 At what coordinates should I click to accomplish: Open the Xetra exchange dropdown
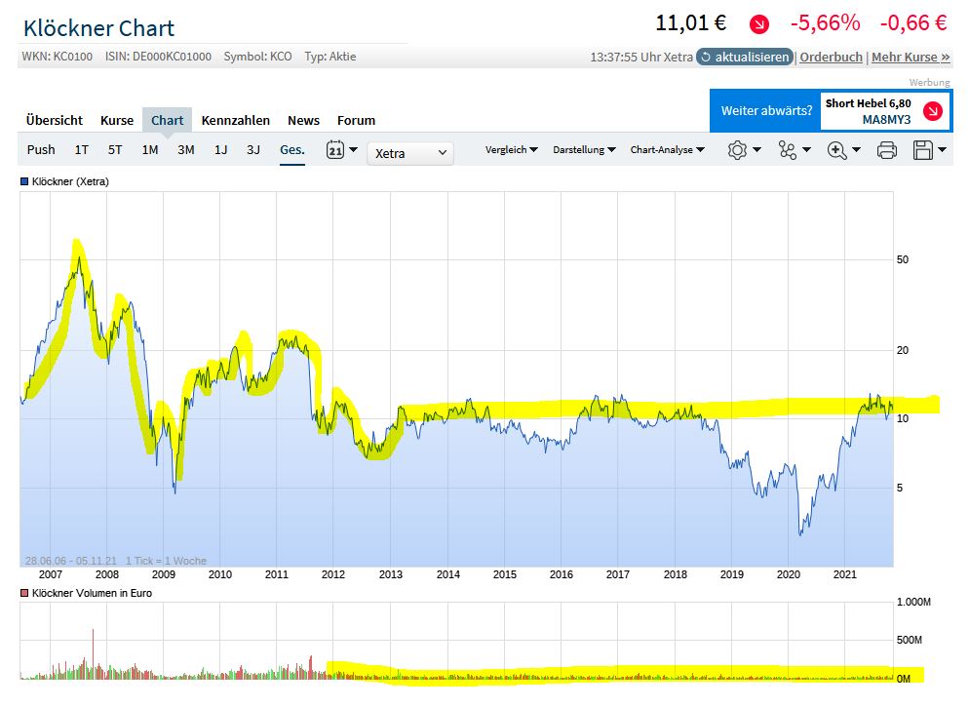[x=410, y=153]
